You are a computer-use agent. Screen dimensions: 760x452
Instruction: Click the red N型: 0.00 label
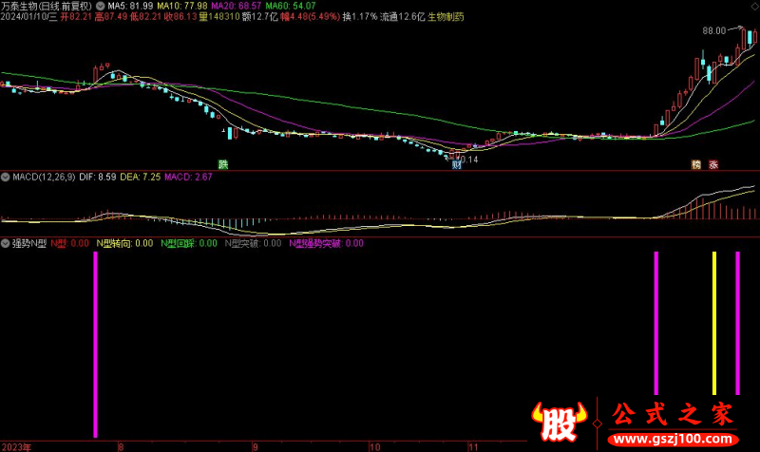[69, 244]
